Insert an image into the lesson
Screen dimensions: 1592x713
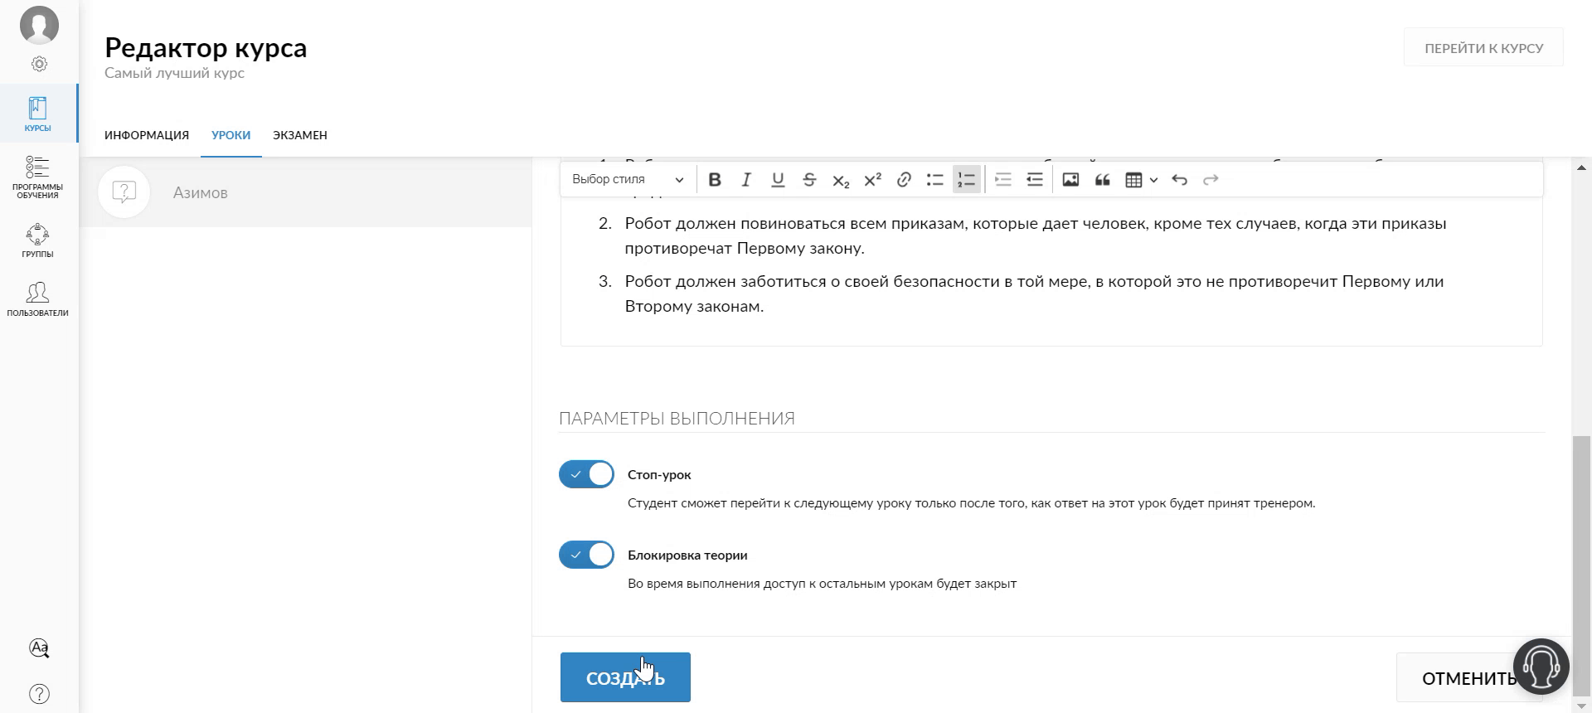(x=1070, y=180)
